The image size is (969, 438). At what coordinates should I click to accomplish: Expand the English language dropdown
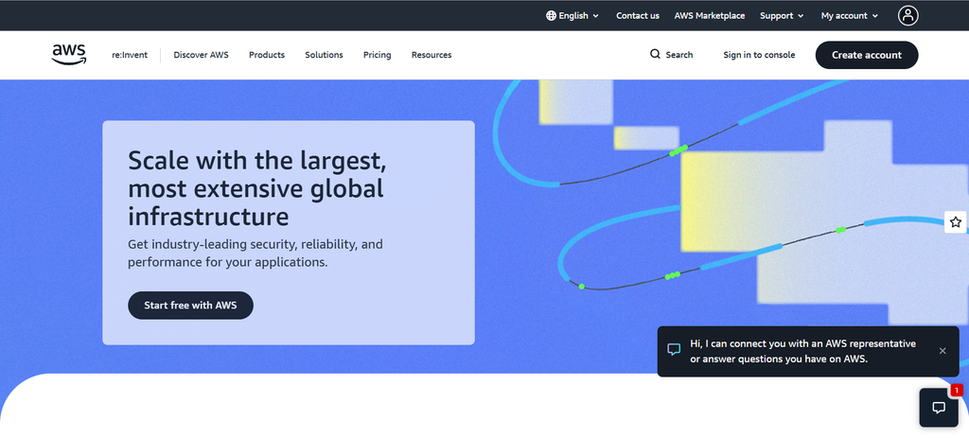point(573,15)
